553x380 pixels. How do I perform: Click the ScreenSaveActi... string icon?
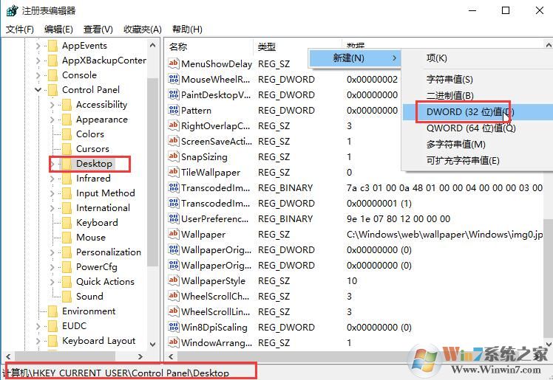click(173, 141)
